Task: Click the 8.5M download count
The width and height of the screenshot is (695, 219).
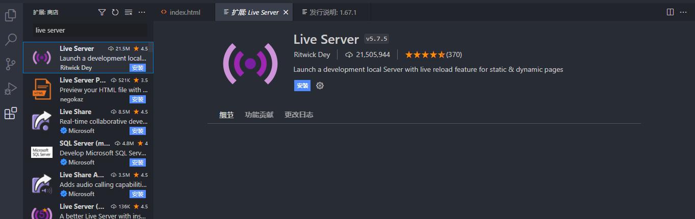Action: [120, 112]
